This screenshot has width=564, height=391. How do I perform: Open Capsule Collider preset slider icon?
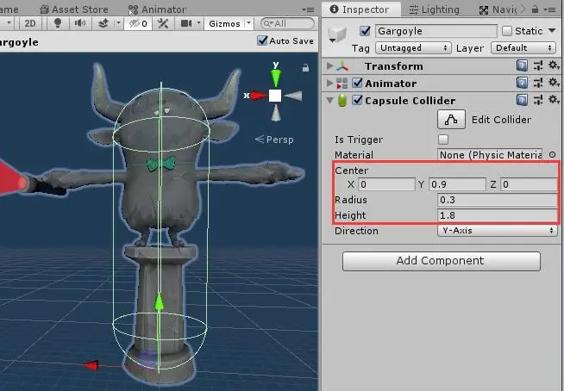click(x=538, y=100)
